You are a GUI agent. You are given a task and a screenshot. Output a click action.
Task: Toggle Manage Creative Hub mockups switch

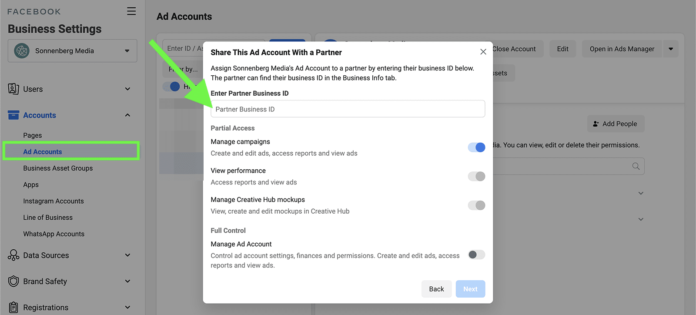pyautogui.click(x=476, y=205)
